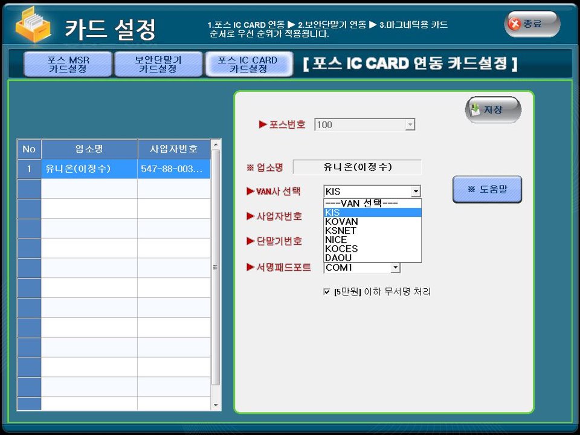Click the 사업자번호 column header

coord(173,149)
